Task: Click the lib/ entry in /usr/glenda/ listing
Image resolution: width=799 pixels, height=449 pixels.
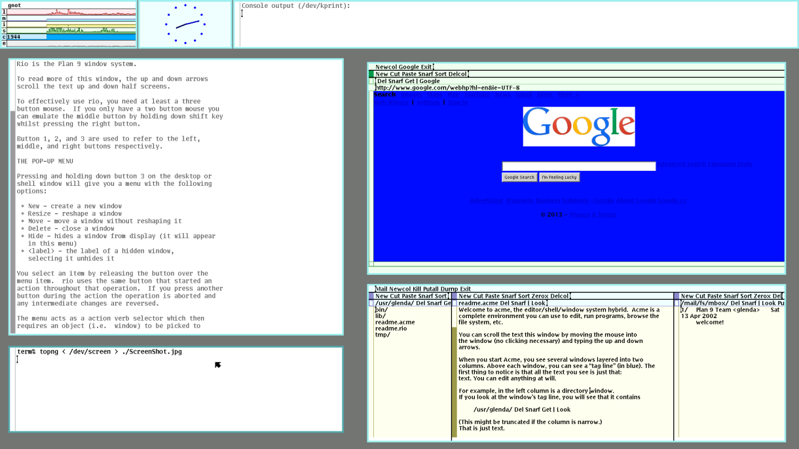Action: click(x=381, y=316)
